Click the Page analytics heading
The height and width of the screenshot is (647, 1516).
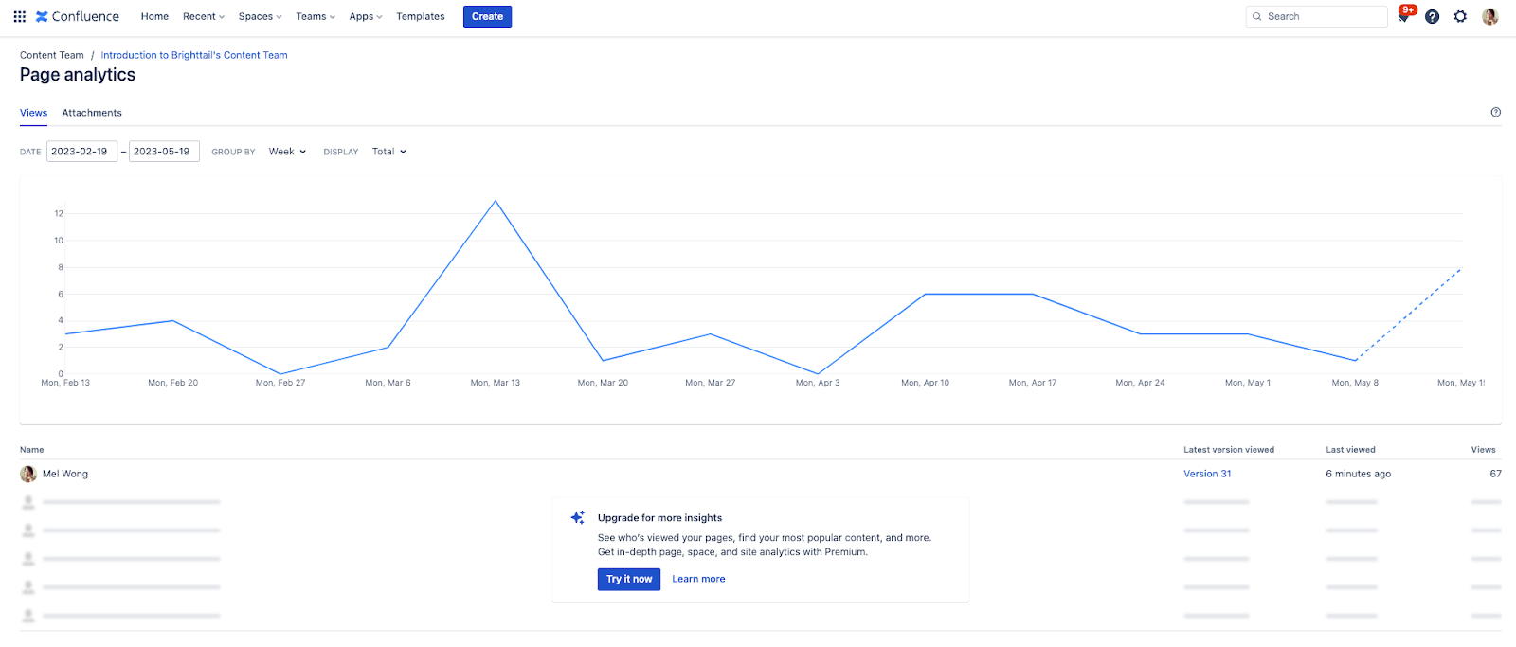(78, 75)
